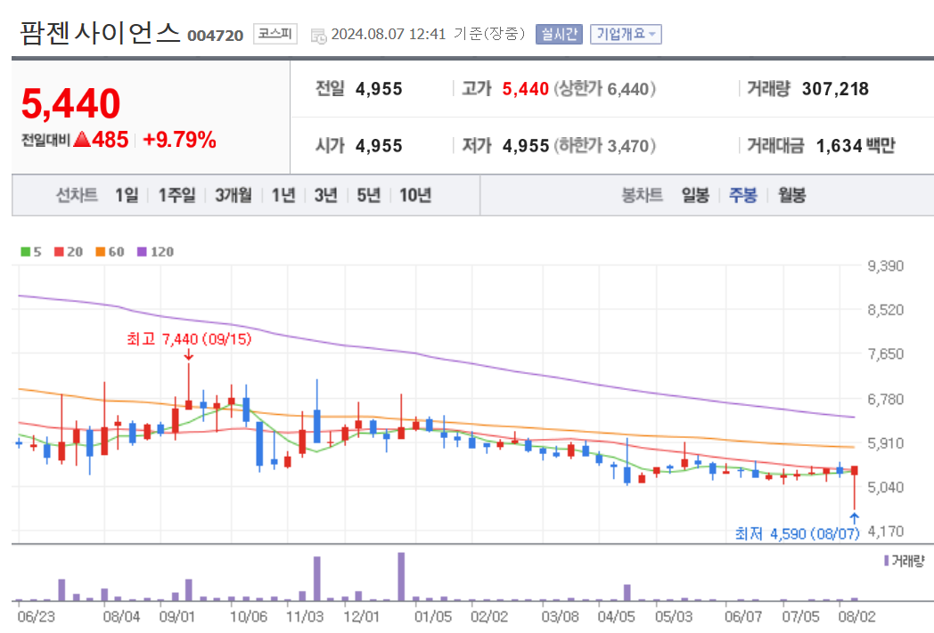Screen dimensions: 934x633
Task: Select the 1년 line chart tab
Action: (283, 195)
